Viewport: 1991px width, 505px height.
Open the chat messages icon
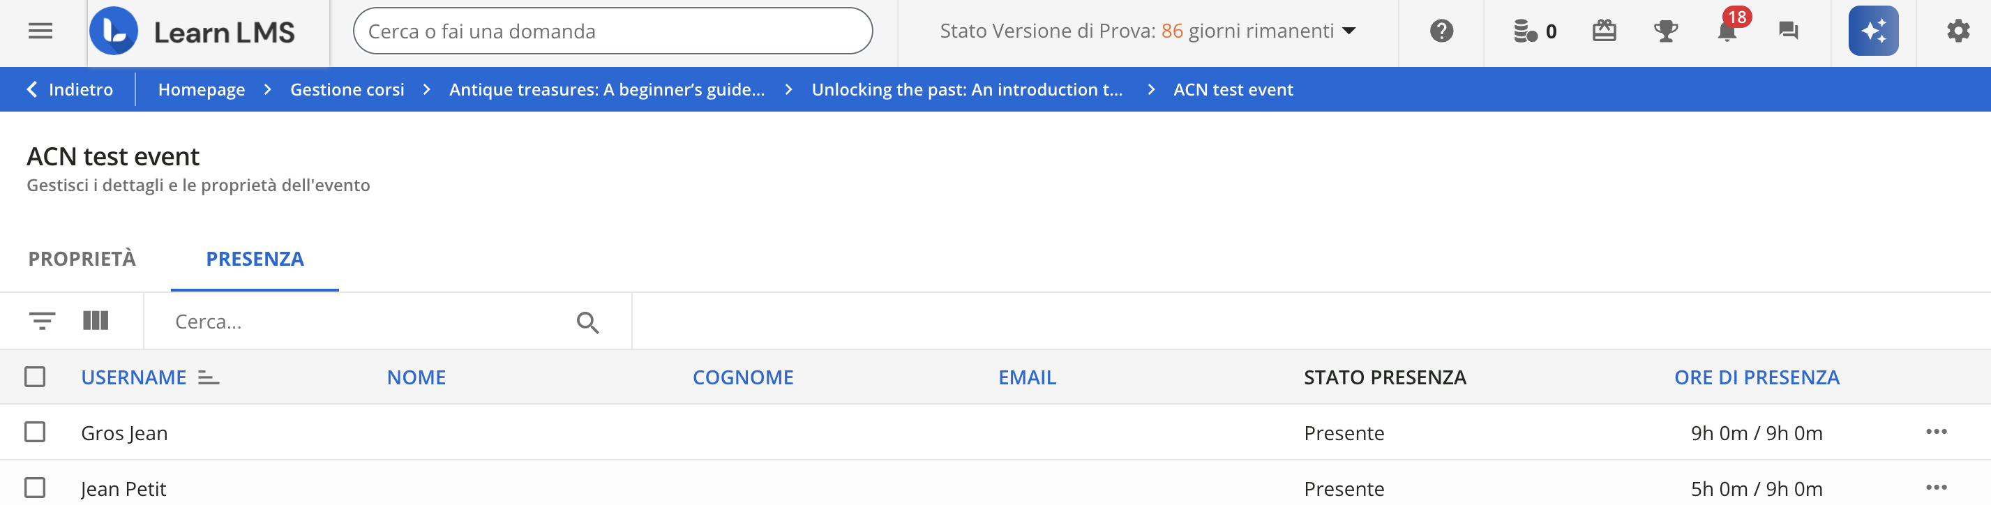coord(1788,31)
